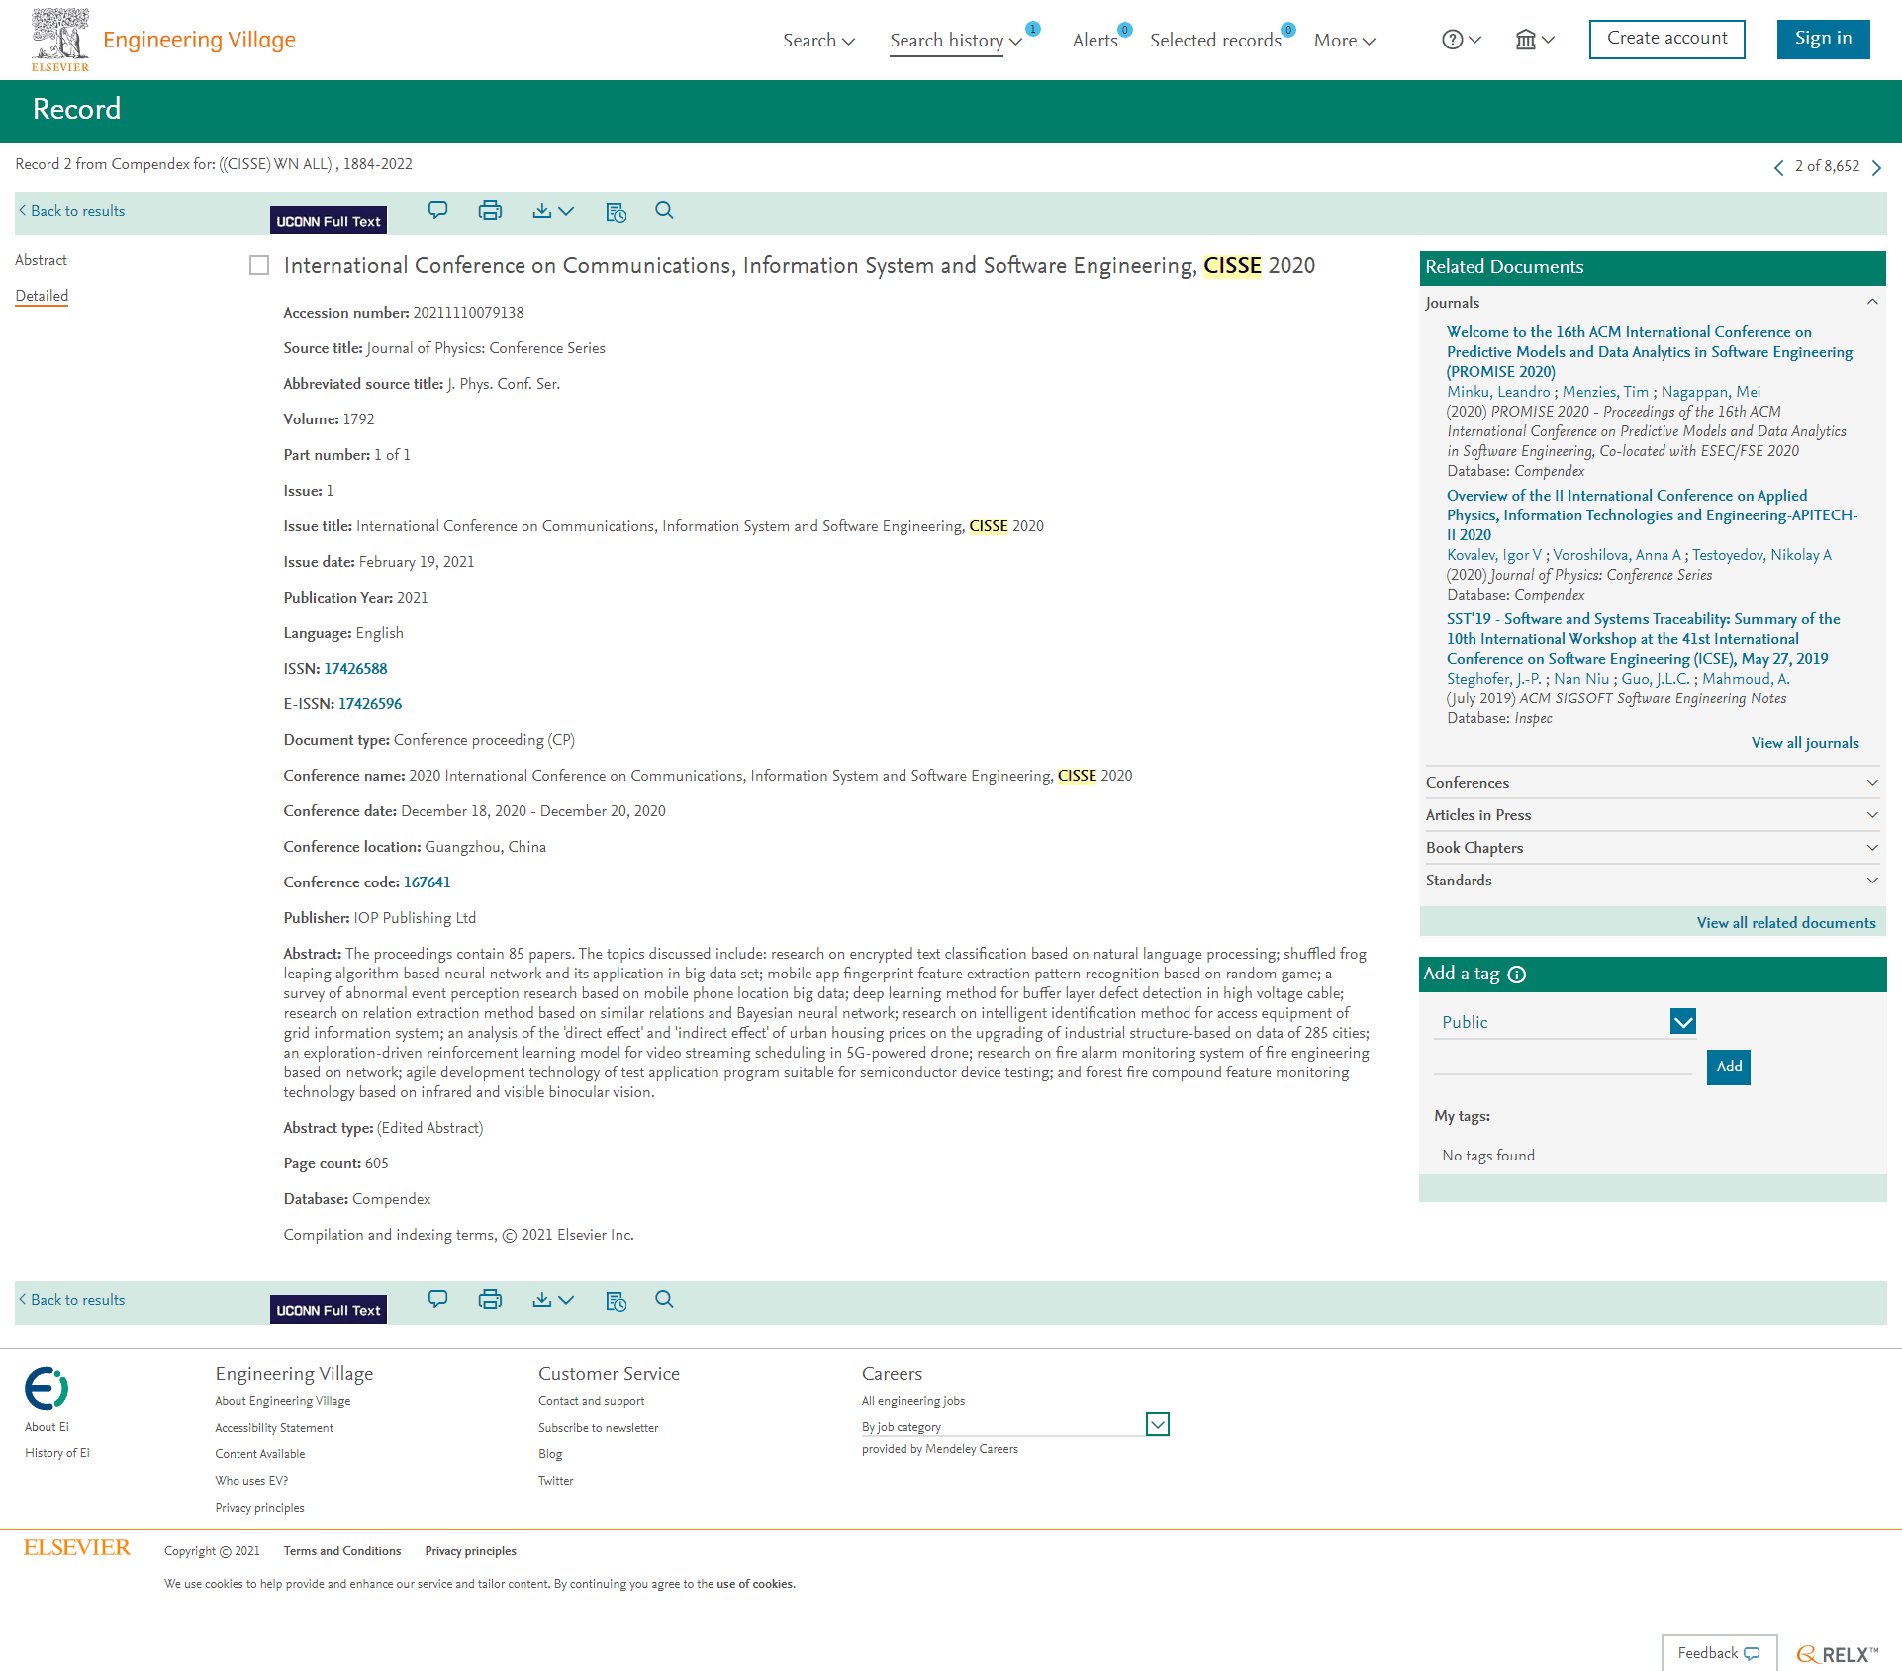Open All engineering jobs link
Screen dimensions: 1902x1671
[x=912, y=1401]
